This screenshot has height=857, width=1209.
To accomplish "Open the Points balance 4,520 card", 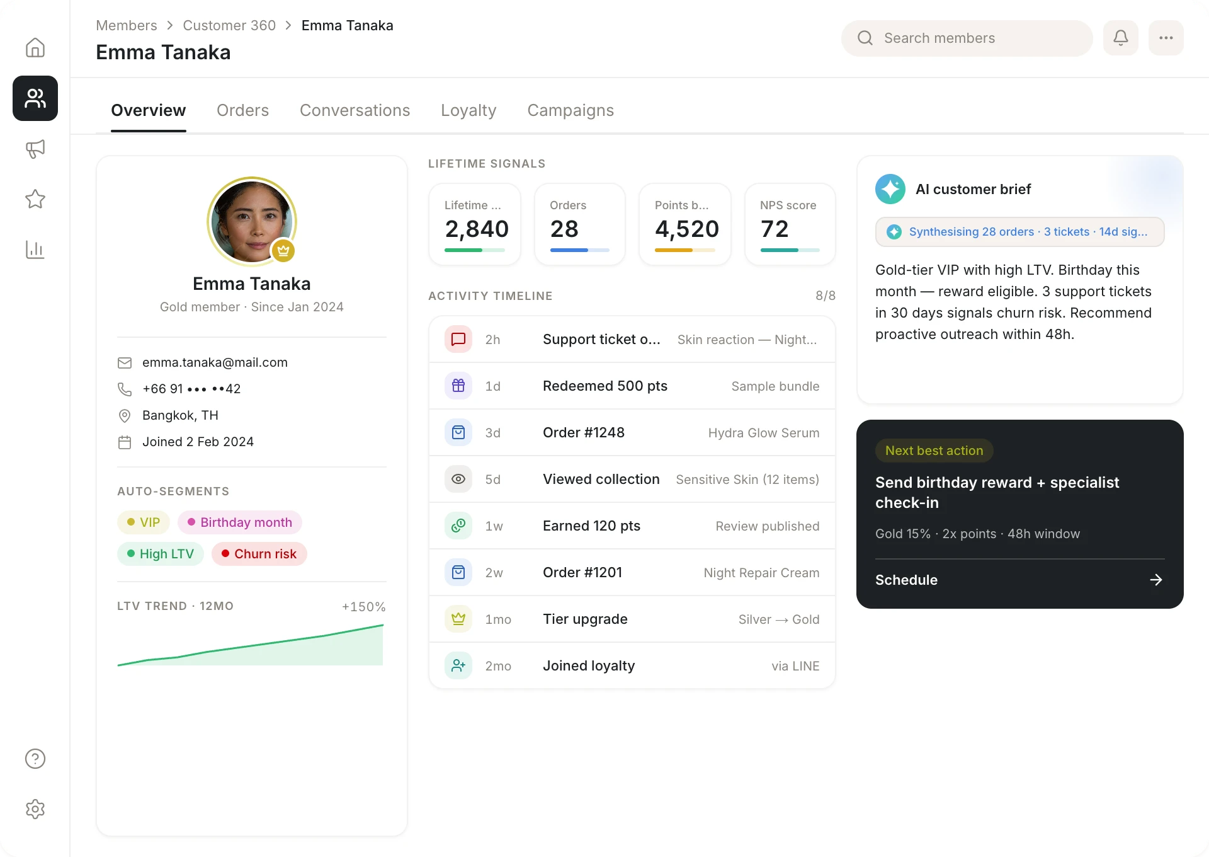I will point(685,224).
